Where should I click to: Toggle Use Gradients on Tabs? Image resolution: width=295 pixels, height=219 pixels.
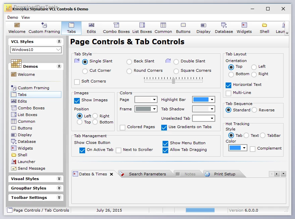pos(164,127)
